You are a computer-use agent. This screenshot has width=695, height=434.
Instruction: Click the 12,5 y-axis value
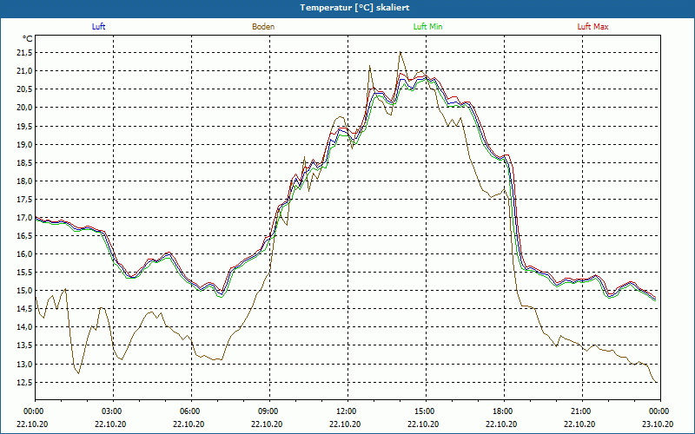tap(24, 382)
